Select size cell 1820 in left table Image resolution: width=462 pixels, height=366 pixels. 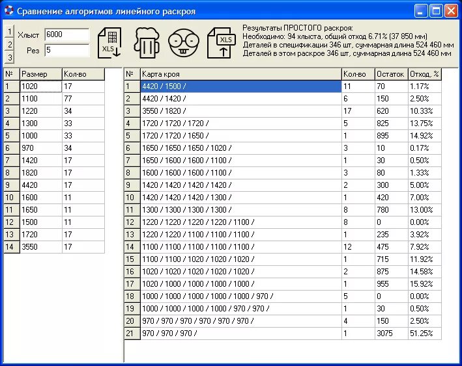[x=41, y=173]
